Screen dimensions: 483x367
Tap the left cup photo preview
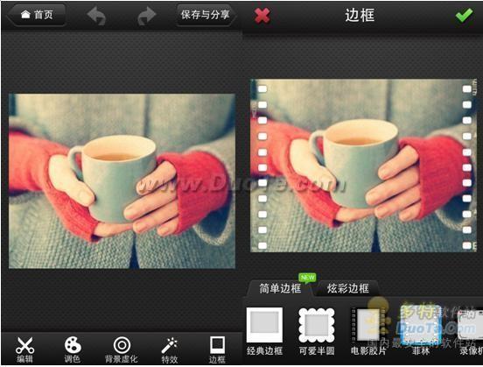(x=122, y=181)
